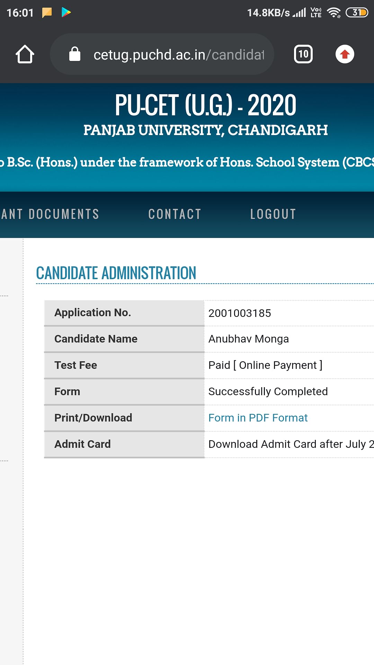Tap the Panjab University, Chandigarh heading
The width and height of the screenshot is (374, 665).
206,130
